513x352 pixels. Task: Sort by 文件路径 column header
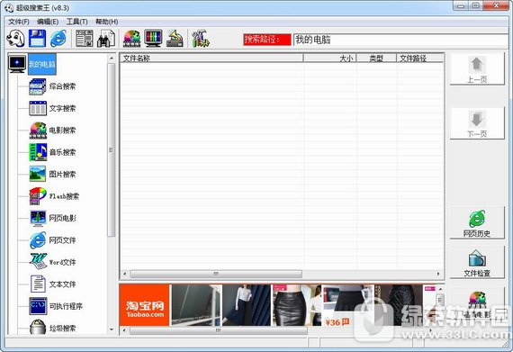click(x=419, y=59)
